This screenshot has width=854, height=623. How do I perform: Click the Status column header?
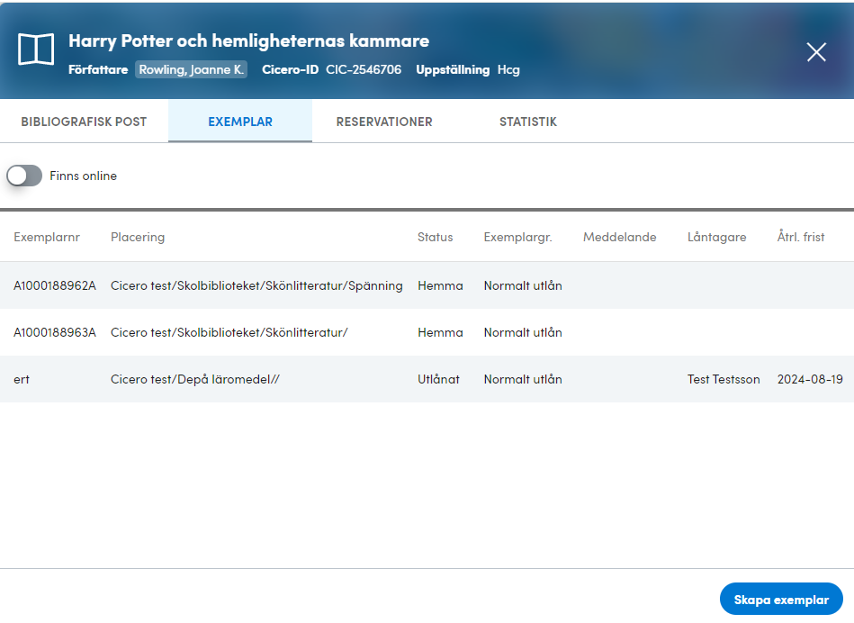point(436,237)
